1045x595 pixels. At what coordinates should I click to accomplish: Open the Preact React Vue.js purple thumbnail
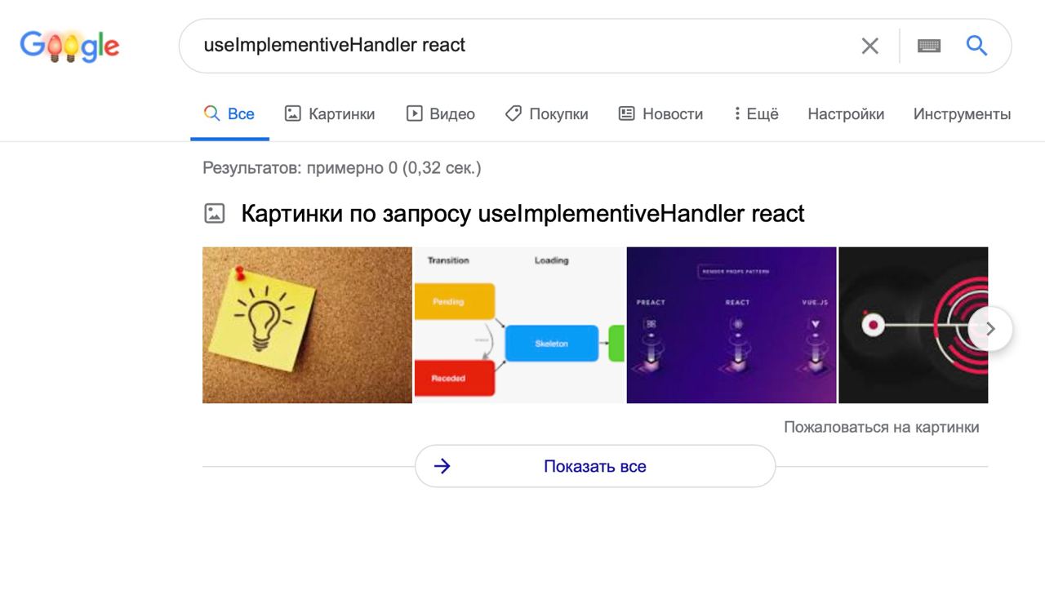pos(731,325)
